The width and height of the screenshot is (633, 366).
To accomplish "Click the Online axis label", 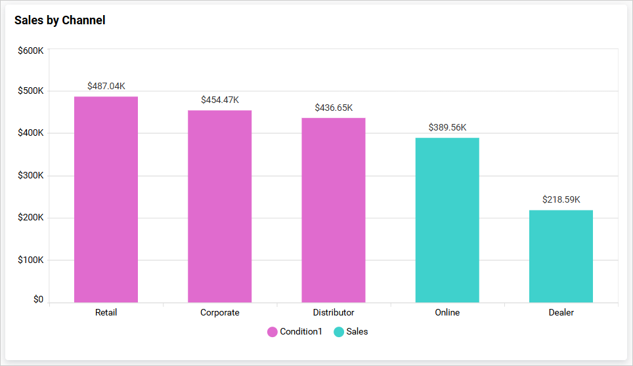I will click(x=447, y=312).
